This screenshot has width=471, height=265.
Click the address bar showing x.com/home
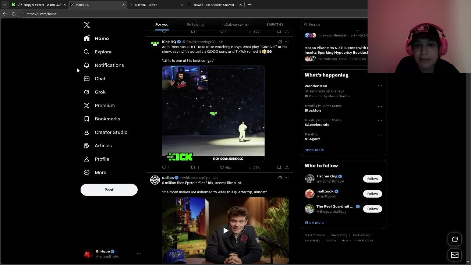pyautogui.click(x=193, y=14)
